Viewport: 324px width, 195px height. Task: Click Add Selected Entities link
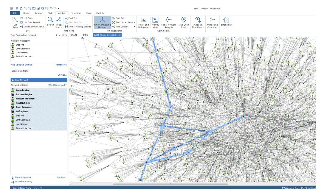tap(21, 65)
